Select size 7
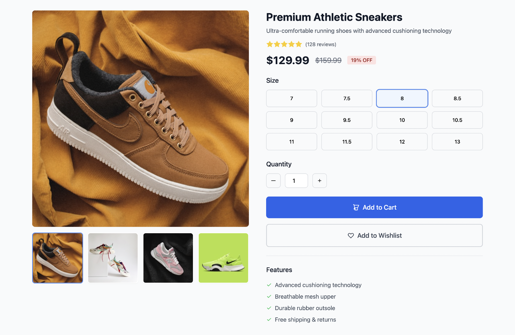The height and width of the screenshot is (335, 515). [291, 98]
